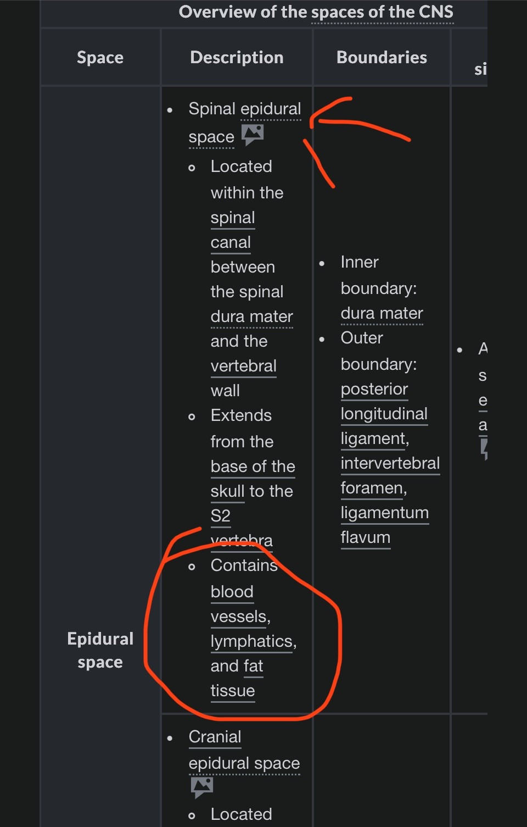Open the 'Spinal epidural space' link

click(244, 123)
